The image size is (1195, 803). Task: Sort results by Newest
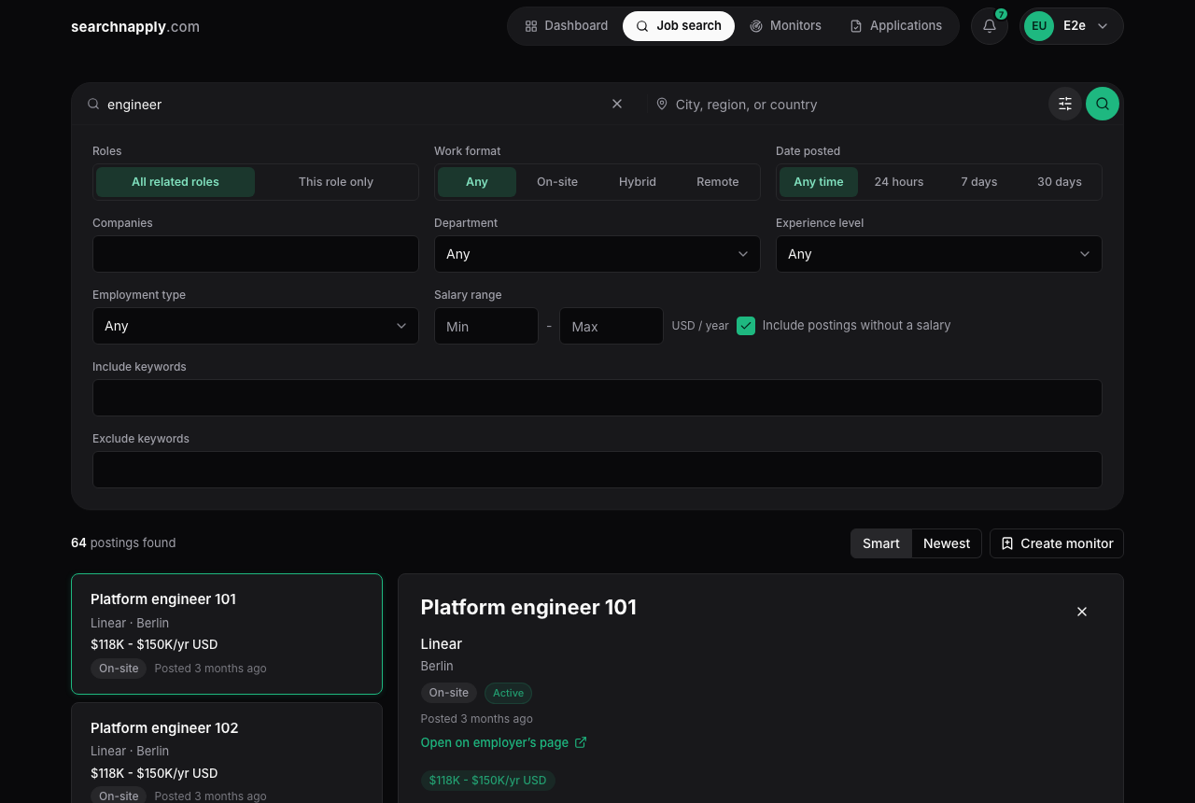tap(947, 543)
